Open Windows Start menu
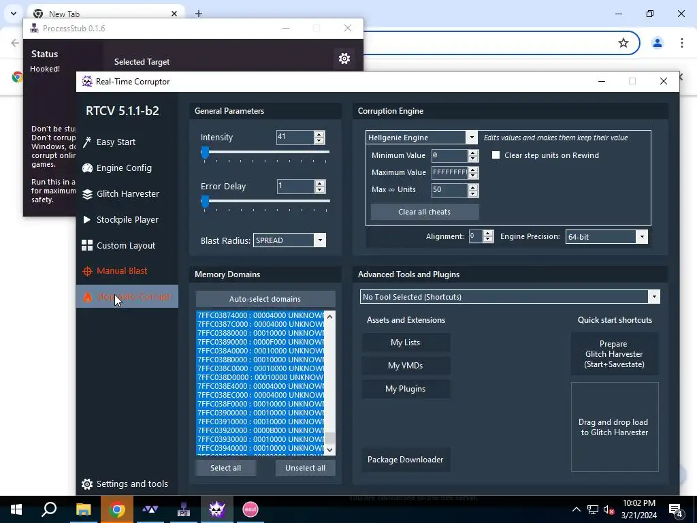697x523 pixels. coord(16,509)
